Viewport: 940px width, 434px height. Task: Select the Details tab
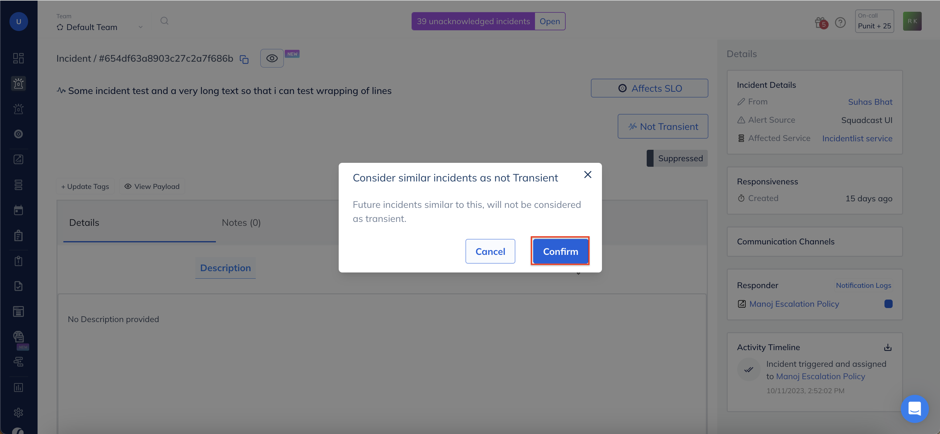tap(84, 223)
